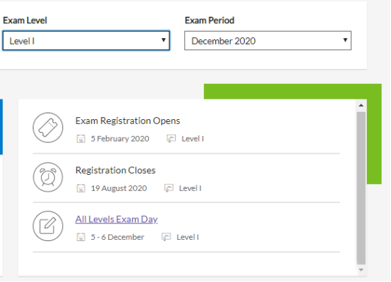
Task: Click the scrollbar up arrow in events list
Action: click(361, 105)
